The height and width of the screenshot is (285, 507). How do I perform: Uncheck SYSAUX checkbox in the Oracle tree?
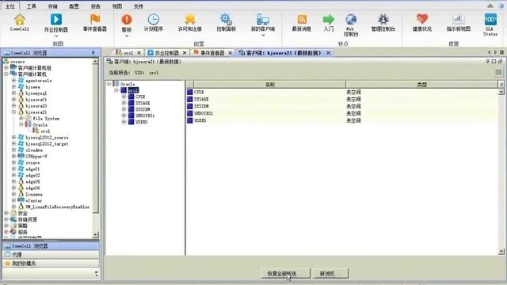coord(131,103)
